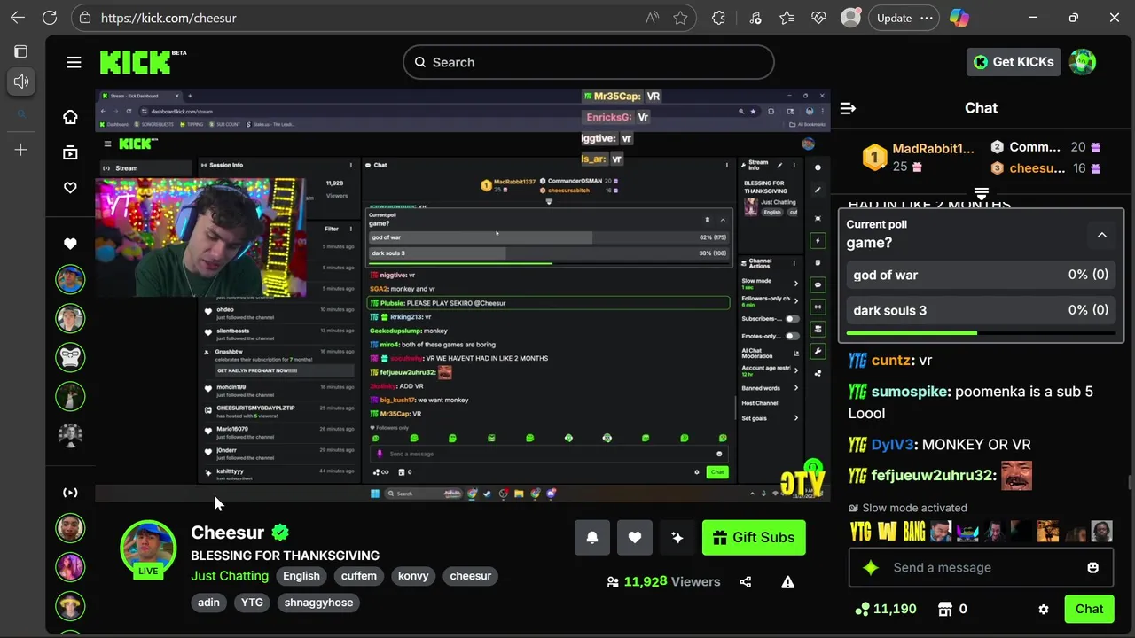
Task: Open Browse icon in Kick sidebar
Action: 70,152
